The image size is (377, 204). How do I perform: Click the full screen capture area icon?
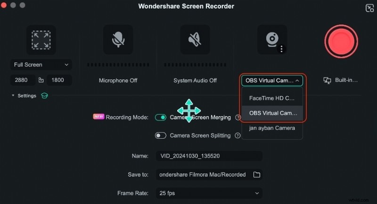click(41, 40)
